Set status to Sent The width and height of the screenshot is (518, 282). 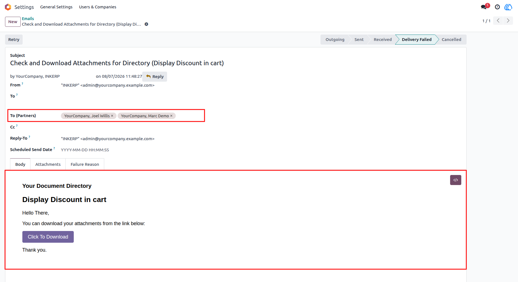(359, 40)
